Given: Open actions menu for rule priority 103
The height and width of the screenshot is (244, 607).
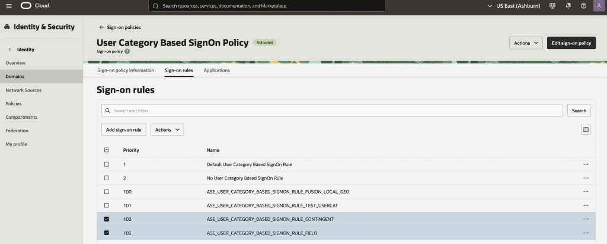Looking at the screenshot, I should point(586,233).
